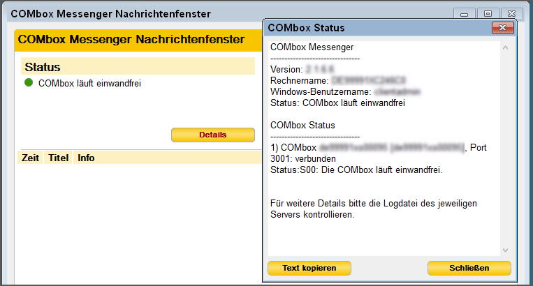Open Details for the COMbox status

pyautogui.click(x=212, y=135)
